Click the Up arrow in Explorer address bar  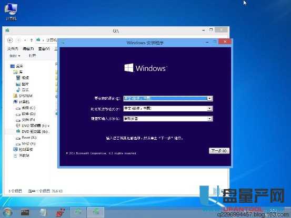(32, 40)
